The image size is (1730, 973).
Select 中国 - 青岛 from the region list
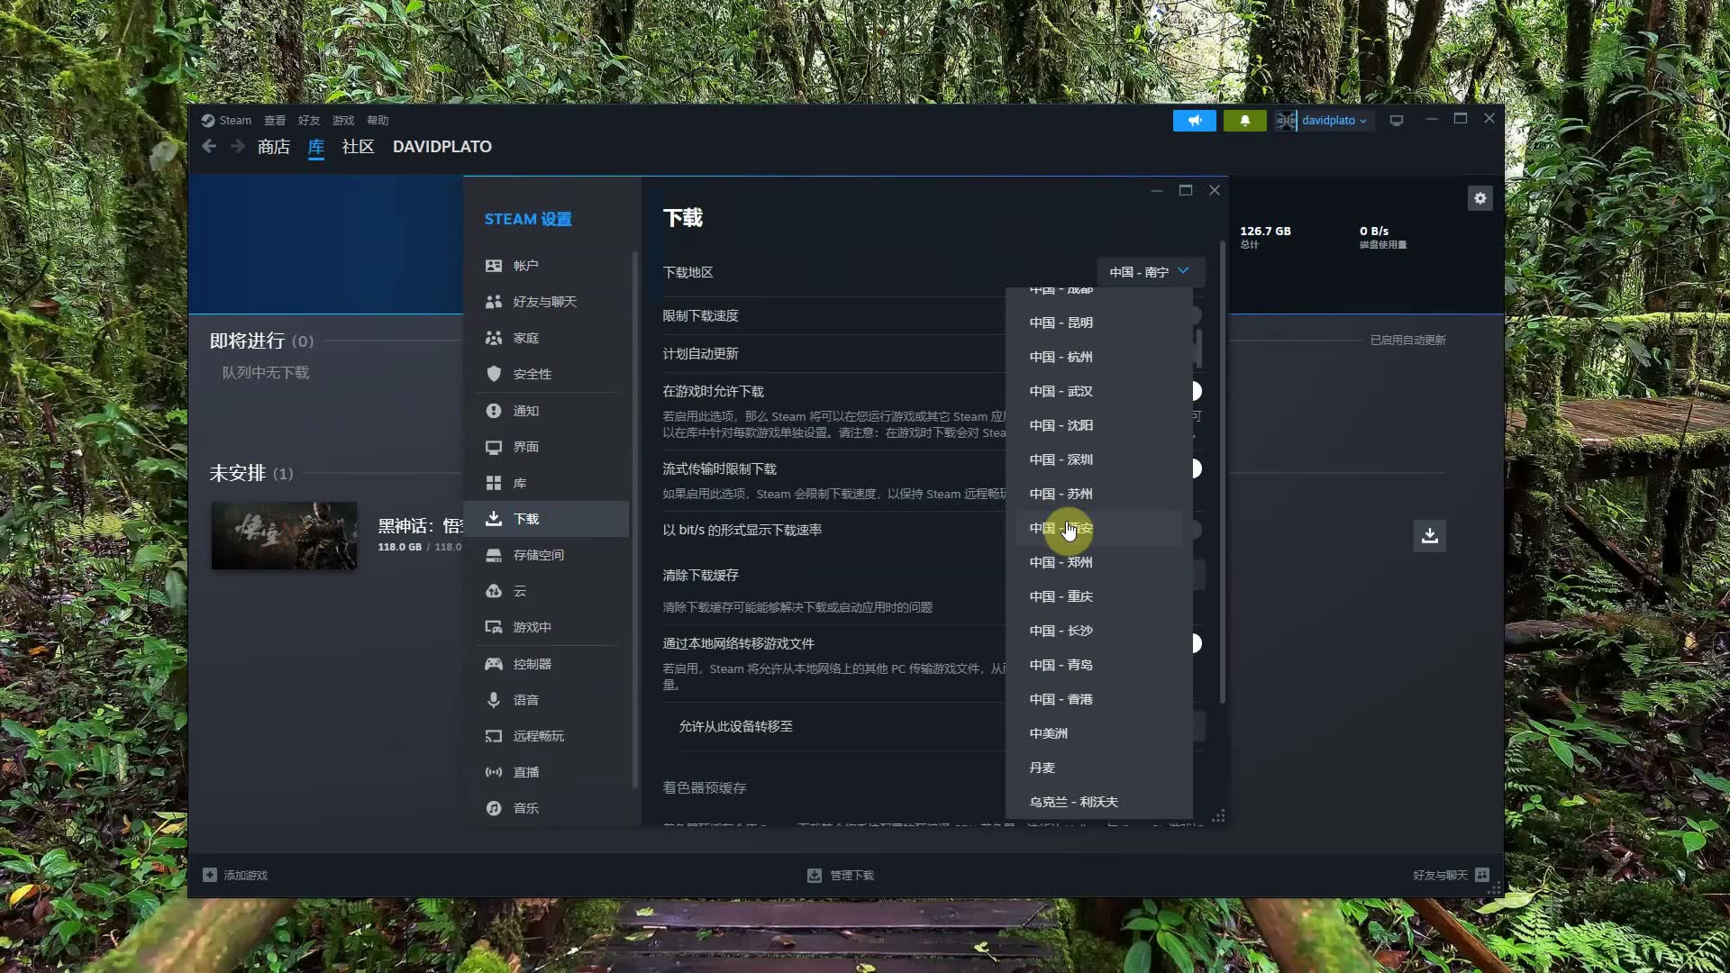(x=1099, y=665)
